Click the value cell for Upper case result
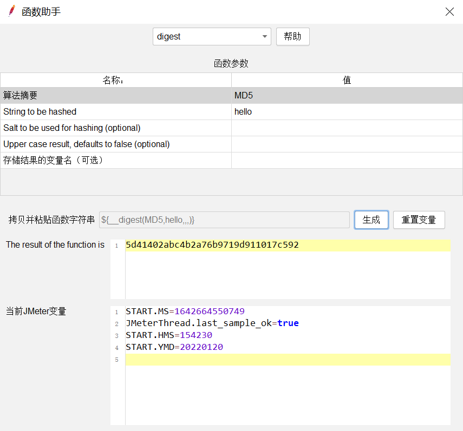 (347, 144)
